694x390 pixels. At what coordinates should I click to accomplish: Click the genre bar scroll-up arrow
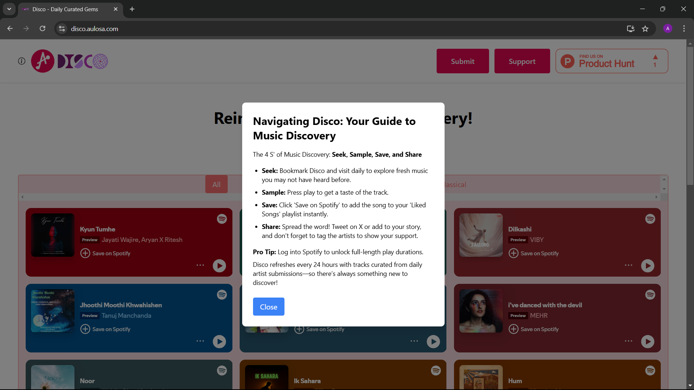click(664, 179)
